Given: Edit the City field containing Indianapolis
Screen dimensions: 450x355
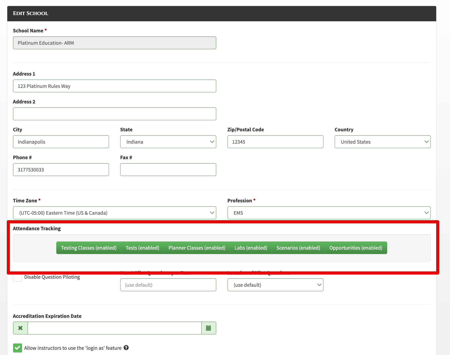Looking at the screenshot, I should click(x=61, y=142).
